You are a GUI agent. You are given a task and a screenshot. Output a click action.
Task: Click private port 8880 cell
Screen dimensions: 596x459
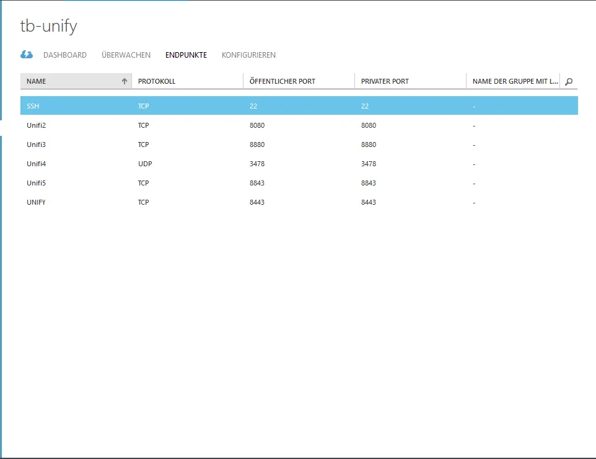click(369, 145)
